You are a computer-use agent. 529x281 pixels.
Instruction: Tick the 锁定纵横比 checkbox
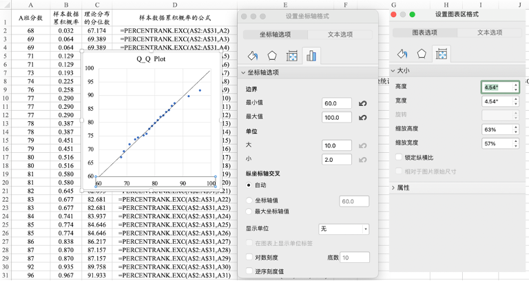pos(400,157)
